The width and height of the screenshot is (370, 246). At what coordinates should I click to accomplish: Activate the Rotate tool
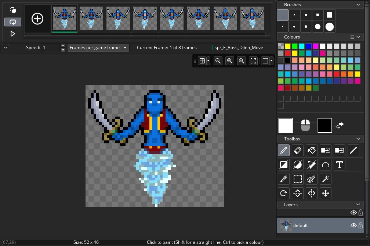(283, 193)
